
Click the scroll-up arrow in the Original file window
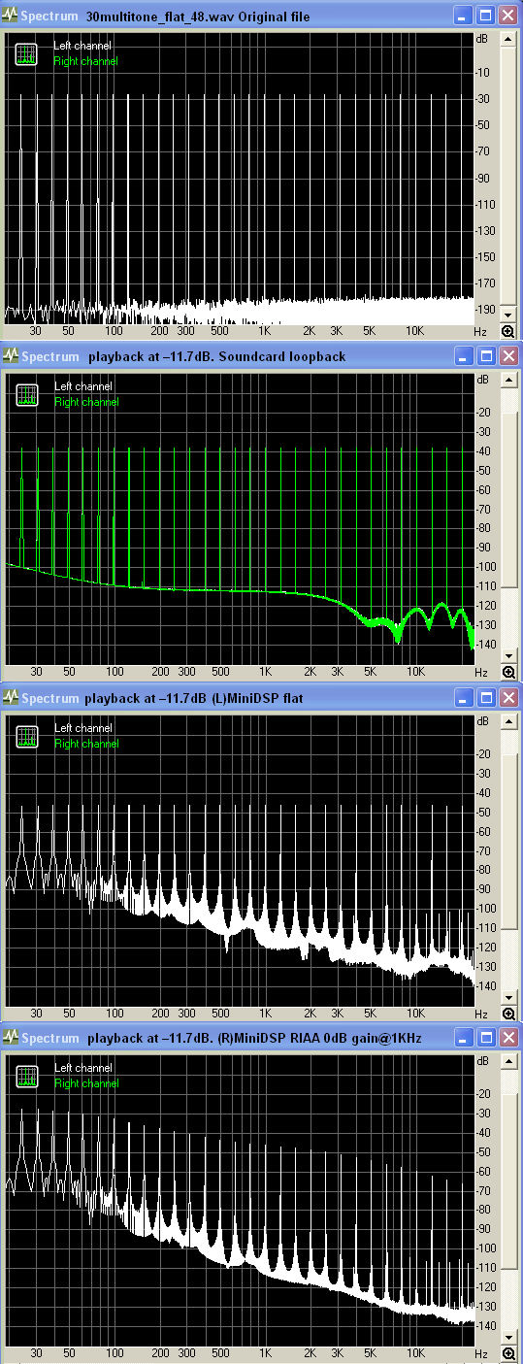tap(508, 39)
